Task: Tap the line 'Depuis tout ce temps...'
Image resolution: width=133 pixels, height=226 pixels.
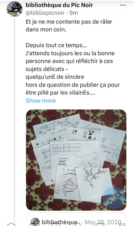Action: tap(56, 45)
